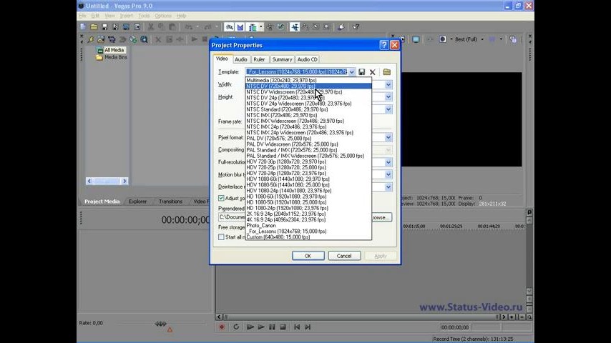Select NTSC DV (720x480; 29,970 fps) template

click(x=281, y=86)
